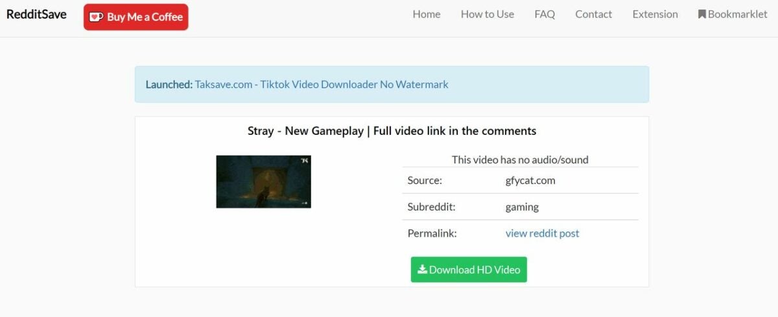Image resolution: width=778 pixels, height=317 pixels.
Task: Follow the view reddit post link
Action: tap(543, 233)
